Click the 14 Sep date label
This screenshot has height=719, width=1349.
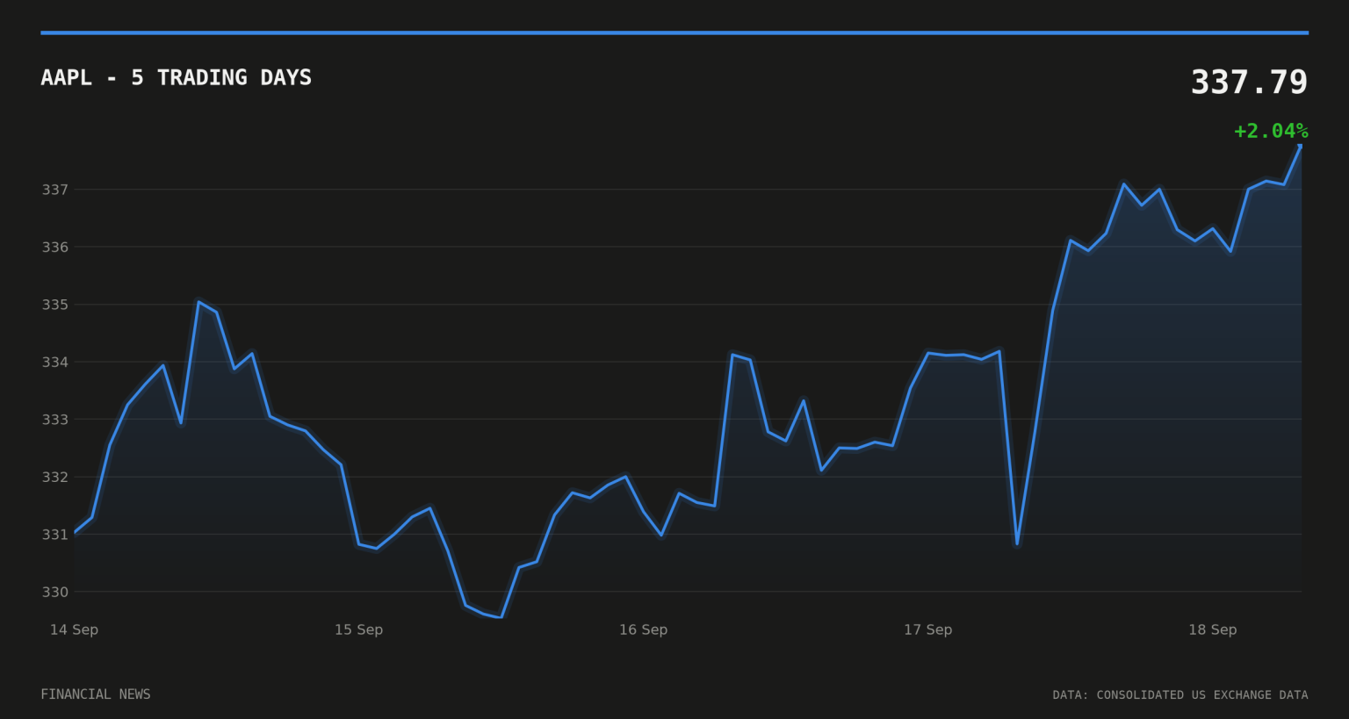click(x=74, y=629)
